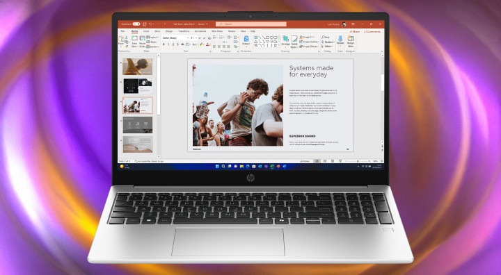501x275 pixels.
Task: Toggle Italic formatting
Action: click(x=168, y=44)
